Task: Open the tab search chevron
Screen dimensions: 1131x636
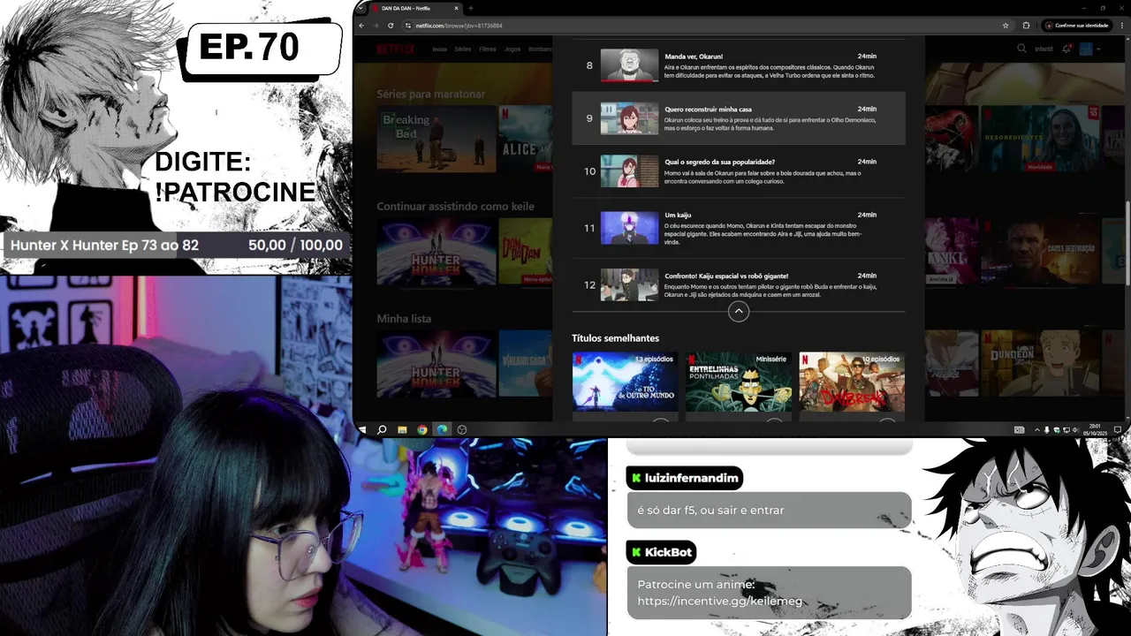Action: click(361, 8)
